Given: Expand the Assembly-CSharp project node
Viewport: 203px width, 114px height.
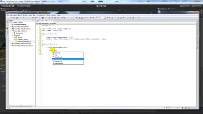Looking at the screenshot, I should point(11,25).
